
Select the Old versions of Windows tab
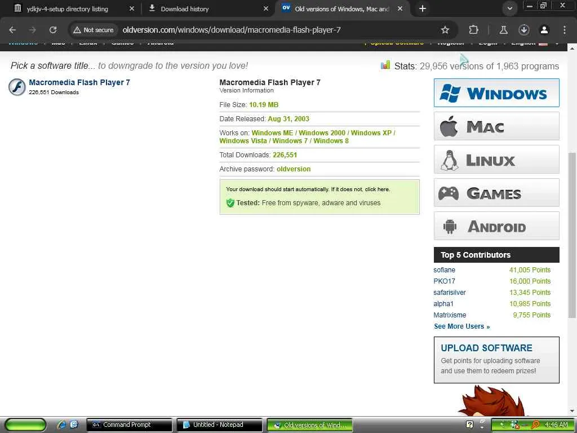(x=341, y=9)
